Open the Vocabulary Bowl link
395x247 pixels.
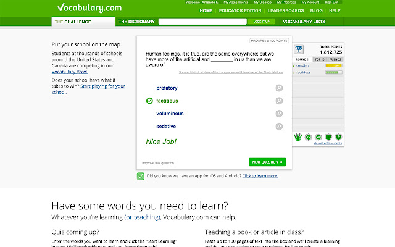point(70,72)
